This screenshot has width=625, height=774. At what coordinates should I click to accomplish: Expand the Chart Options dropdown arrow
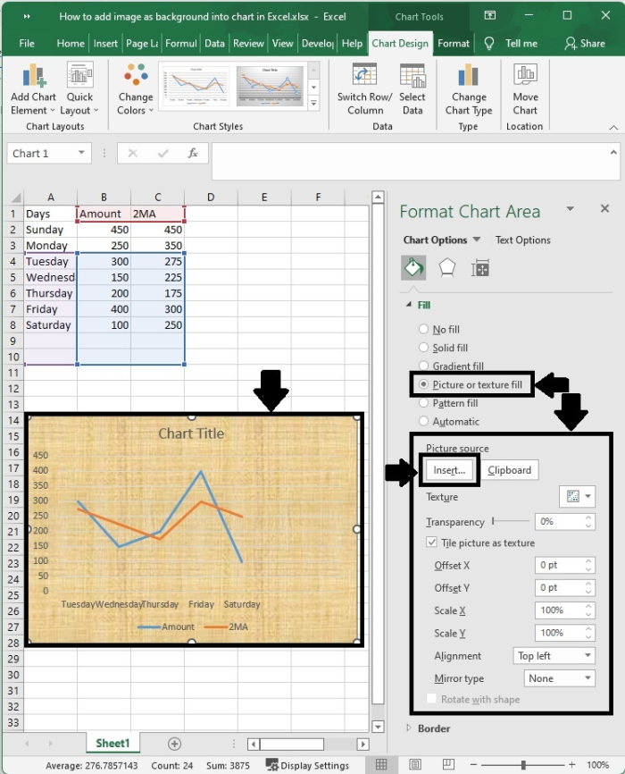(x=477, y=240)
